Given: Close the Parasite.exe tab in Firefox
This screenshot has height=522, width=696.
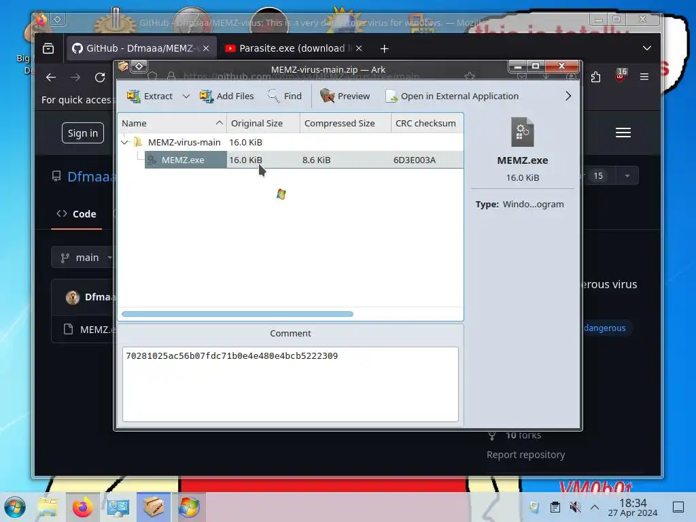Looking at the screenshot, I should [x=359, y=48].
